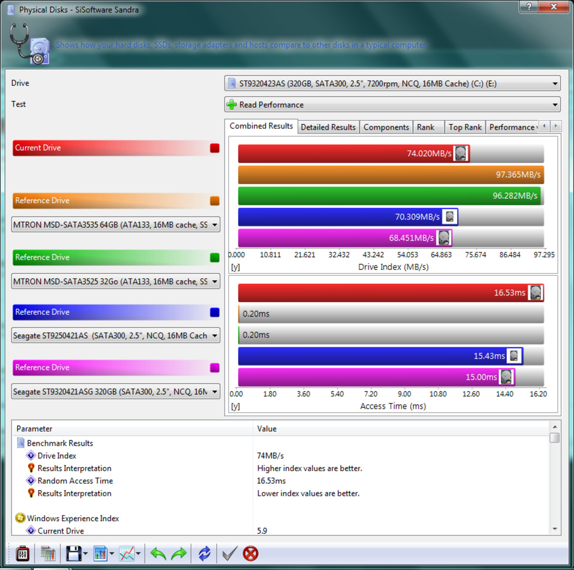Switch to the Detailed Results tab
The width and height of the screenshot is (574, 570).
[x=328, y=127]
